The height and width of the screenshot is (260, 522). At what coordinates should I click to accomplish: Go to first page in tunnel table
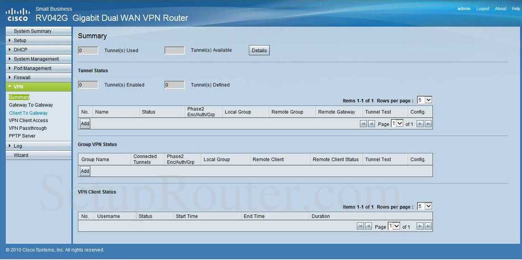pos(363,124)
